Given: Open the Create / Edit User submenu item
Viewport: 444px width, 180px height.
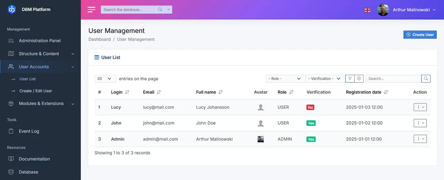Looking at the screenshot, I should 36,91.
